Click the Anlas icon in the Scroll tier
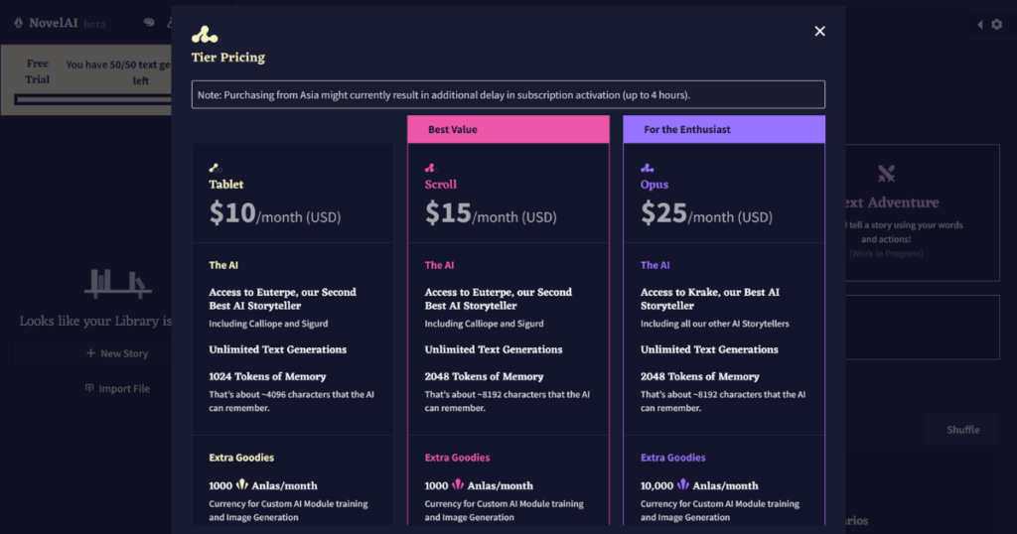 pyautogui.click(x=458, y=484)
